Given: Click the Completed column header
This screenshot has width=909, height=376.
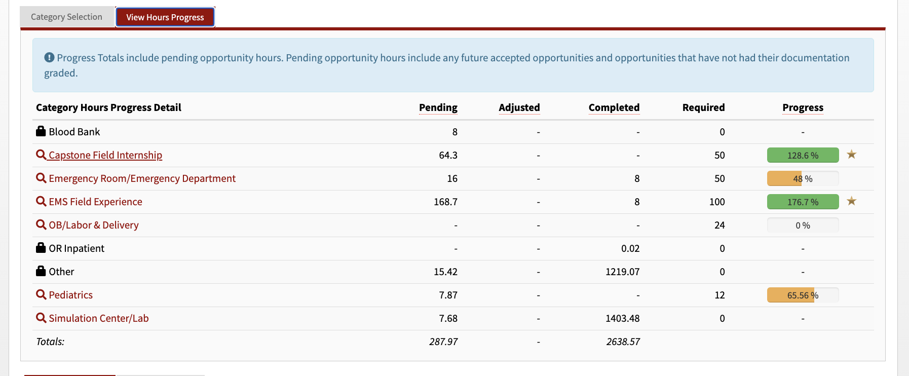Looking at the screenshot, I should pyautogui.click(x=614, y=107).
